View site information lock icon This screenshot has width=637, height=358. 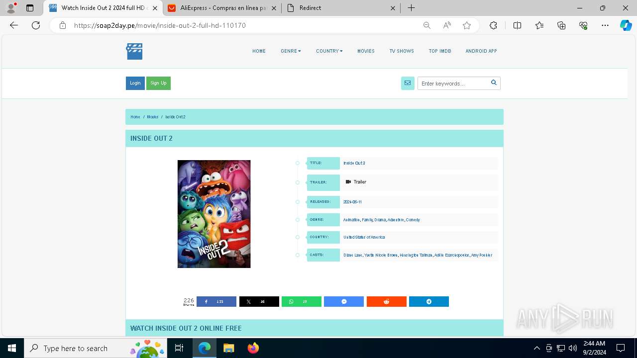pyautogui.click(x=63, y=25)
